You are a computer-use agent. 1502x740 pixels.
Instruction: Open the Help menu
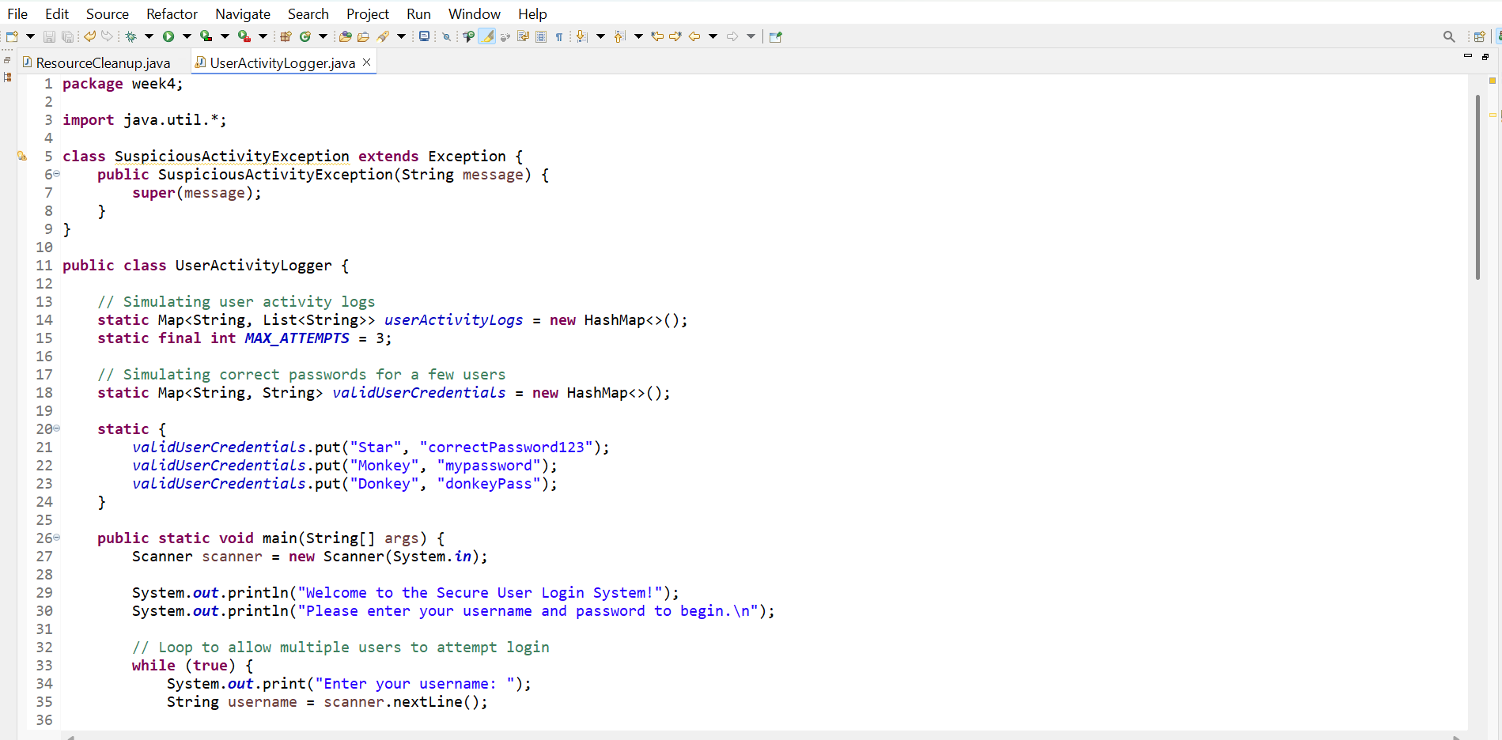click(532, 14)
